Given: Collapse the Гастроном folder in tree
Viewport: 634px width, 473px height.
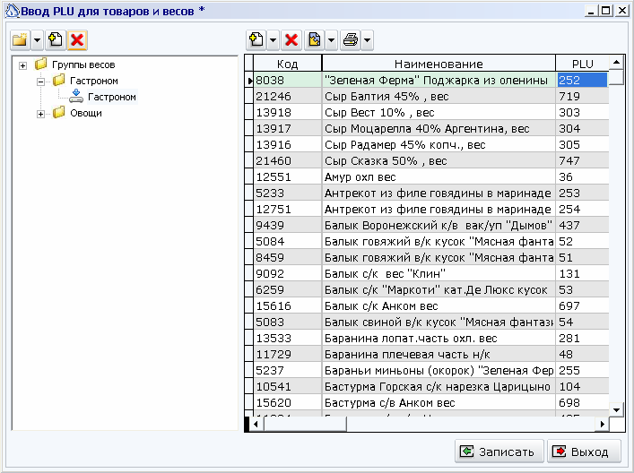Looking at the screenshot, I should pos(40,82).
